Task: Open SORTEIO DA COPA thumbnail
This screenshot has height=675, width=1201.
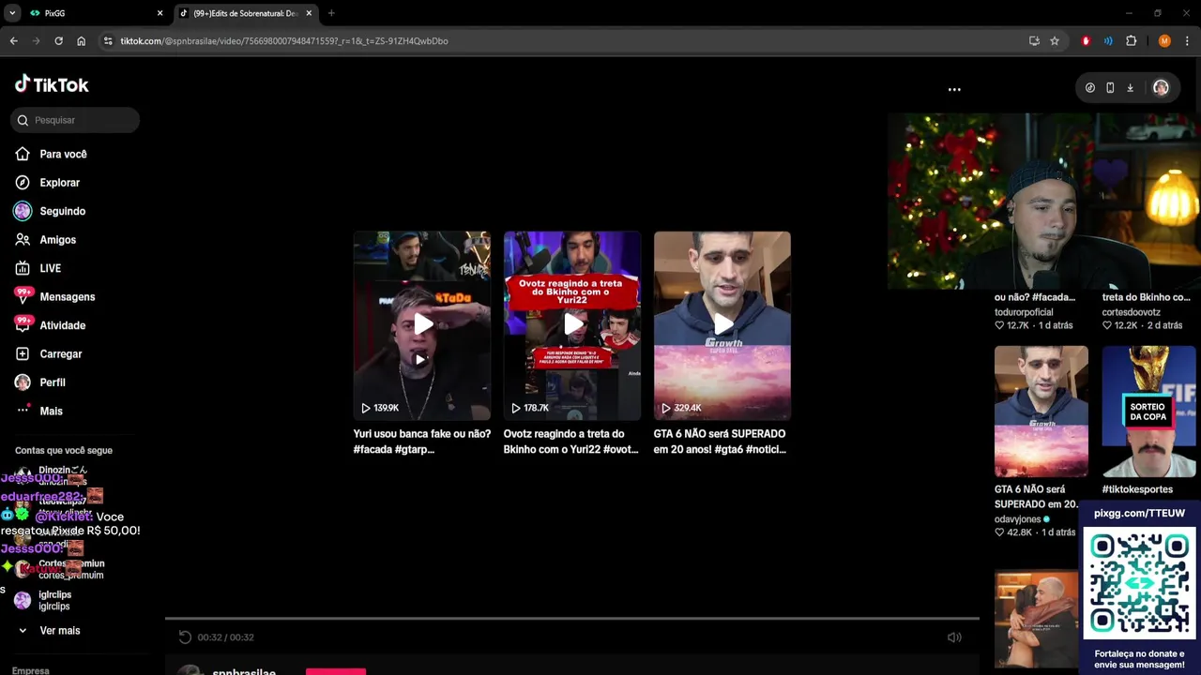Action: [x=1149, y=412]
